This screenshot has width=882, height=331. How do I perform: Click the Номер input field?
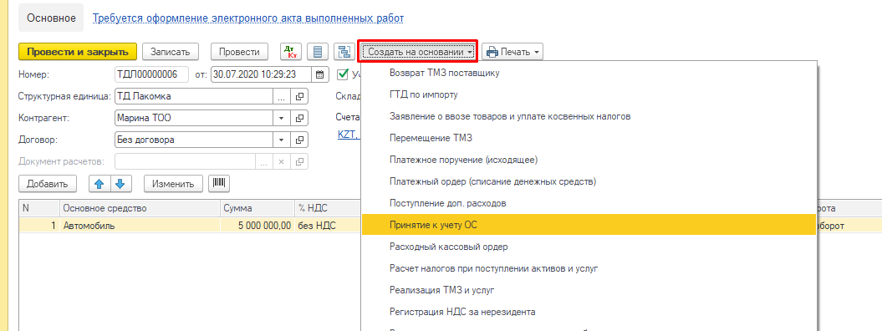click(x=151, y=74)
